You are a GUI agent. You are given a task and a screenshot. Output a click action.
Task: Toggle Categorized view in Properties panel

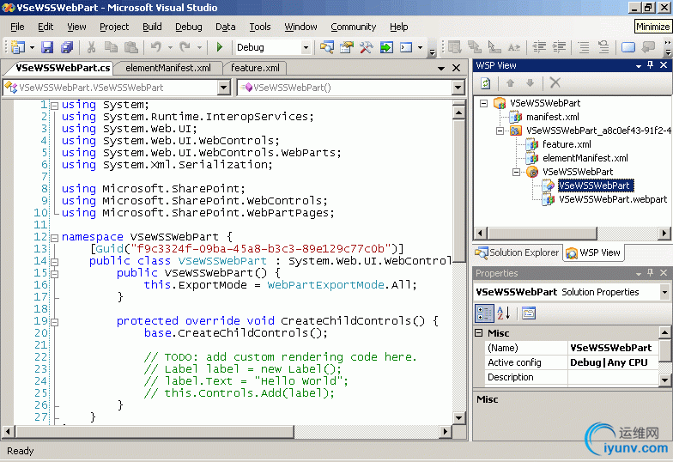pyautogui.click(x=484, y=313)
